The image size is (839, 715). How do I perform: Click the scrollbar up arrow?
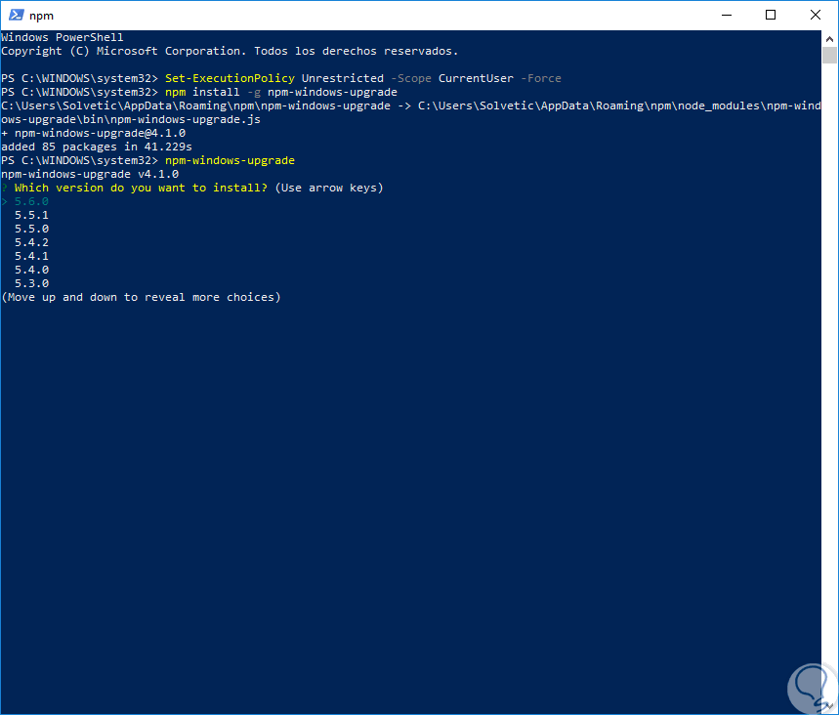(829, 38)
